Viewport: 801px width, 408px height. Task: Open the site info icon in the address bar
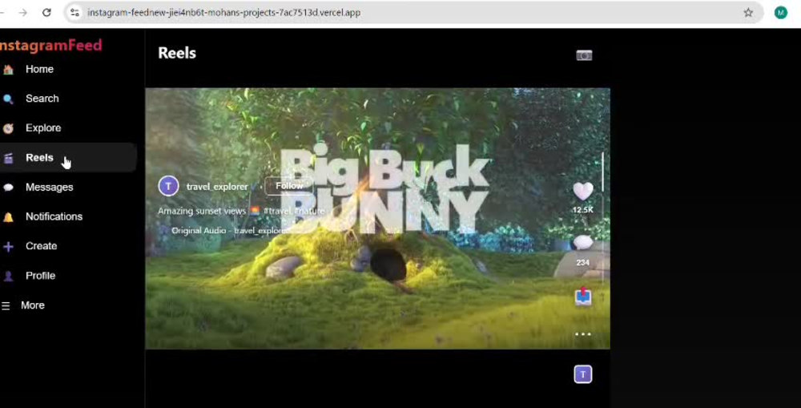click(x=75, y=12)
